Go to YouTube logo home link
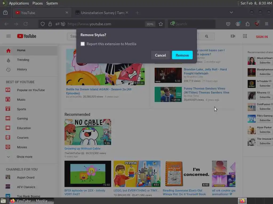The width and height of the screenshot is (273, 204). pos(27,36)
